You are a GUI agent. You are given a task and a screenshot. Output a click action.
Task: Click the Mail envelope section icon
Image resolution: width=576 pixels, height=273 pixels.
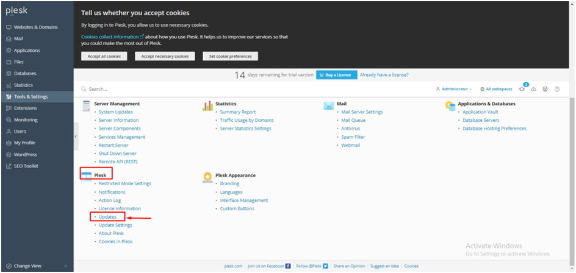pyautogui.click(x=329, y=105)
